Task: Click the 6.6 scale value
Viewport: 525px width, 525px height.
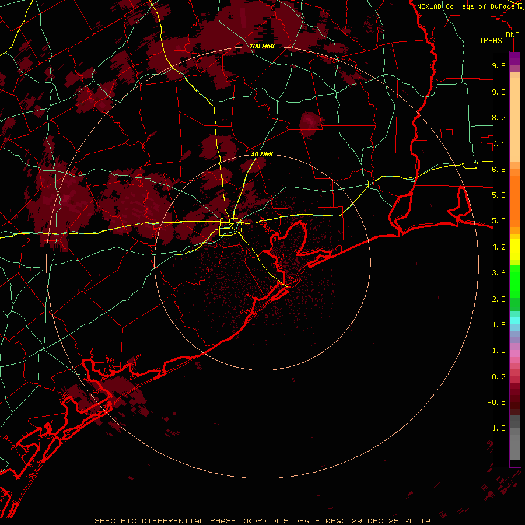Action: (x=499, y=169)
